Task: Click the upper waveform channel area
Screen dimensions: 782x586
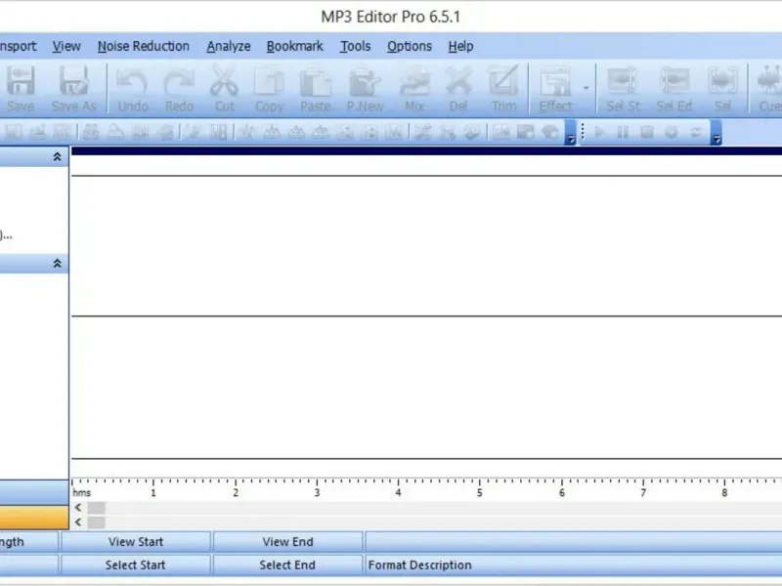Action: 426,246
